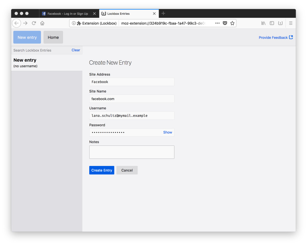Go back with the browser back arrow
Image resolution: width=307 pixels, height=245 pixels.
click(16, 23)
